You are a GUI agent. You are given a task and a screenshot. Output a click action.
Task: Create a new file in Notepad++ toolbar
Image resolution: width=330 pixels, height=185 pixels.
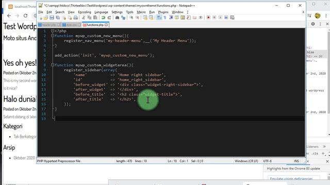pyautogui.click(x=40, y=17)
